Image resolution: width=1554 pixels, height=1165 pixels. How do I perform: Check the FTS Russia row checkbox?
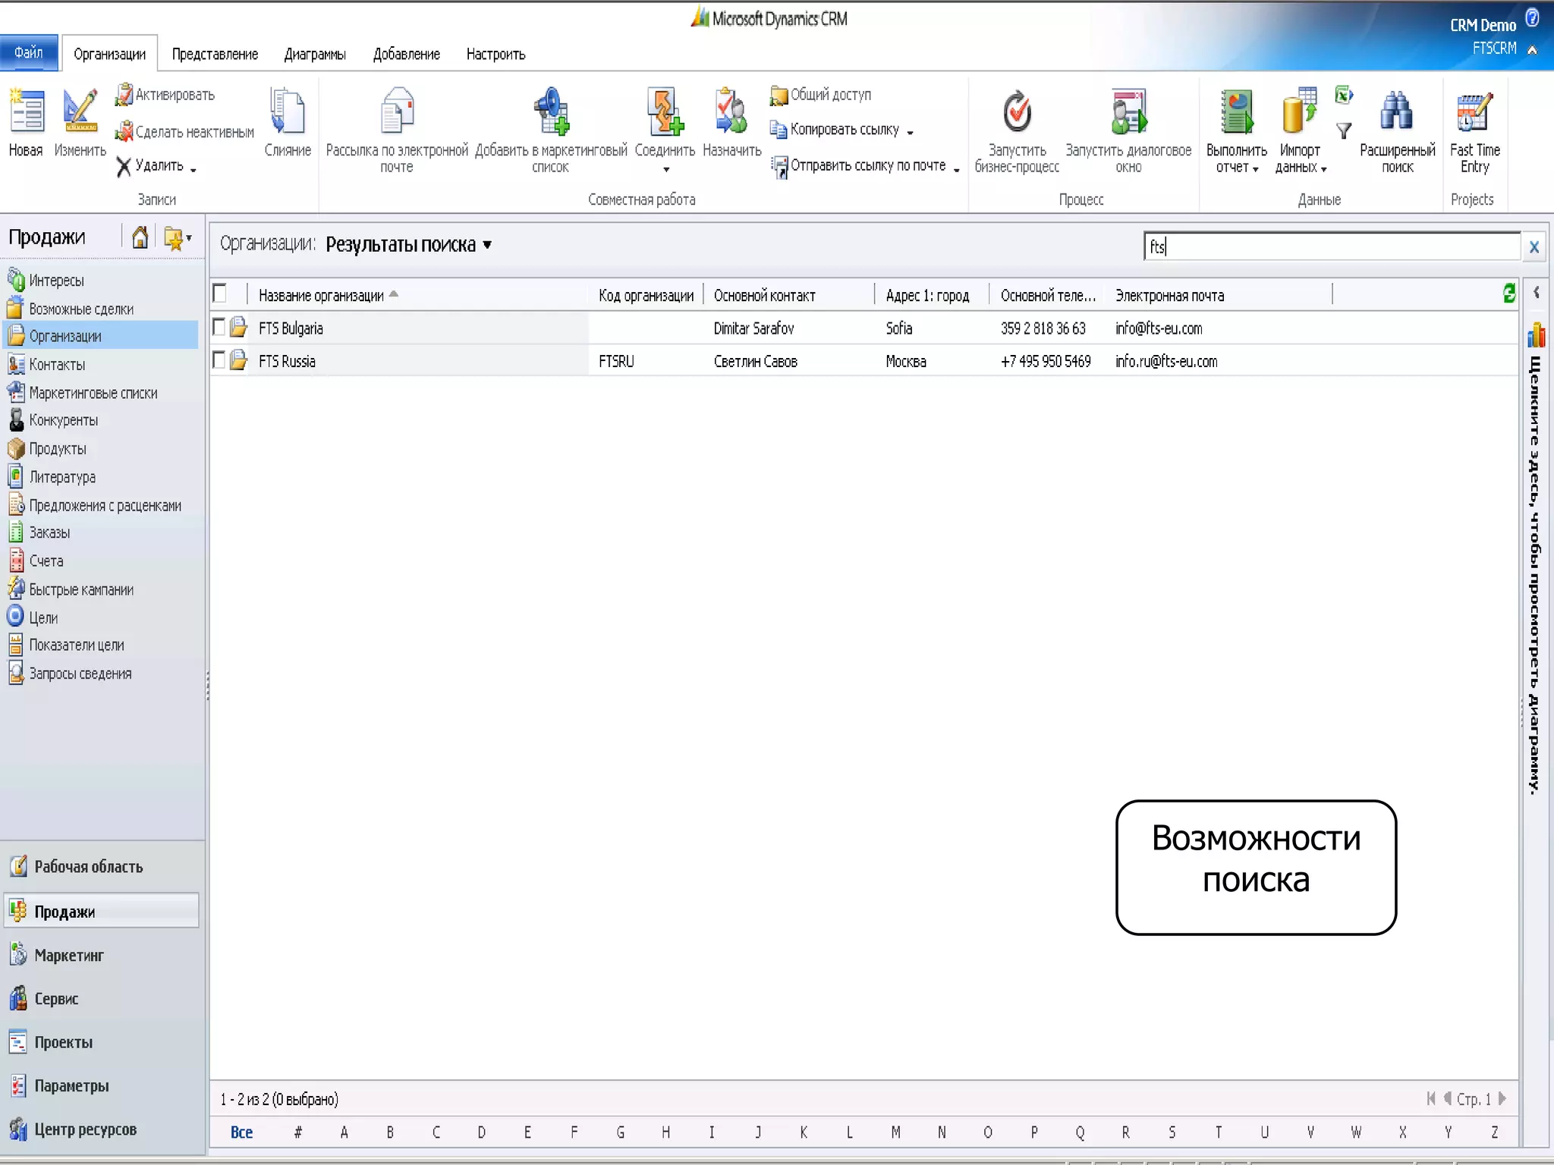coord(219,360)
